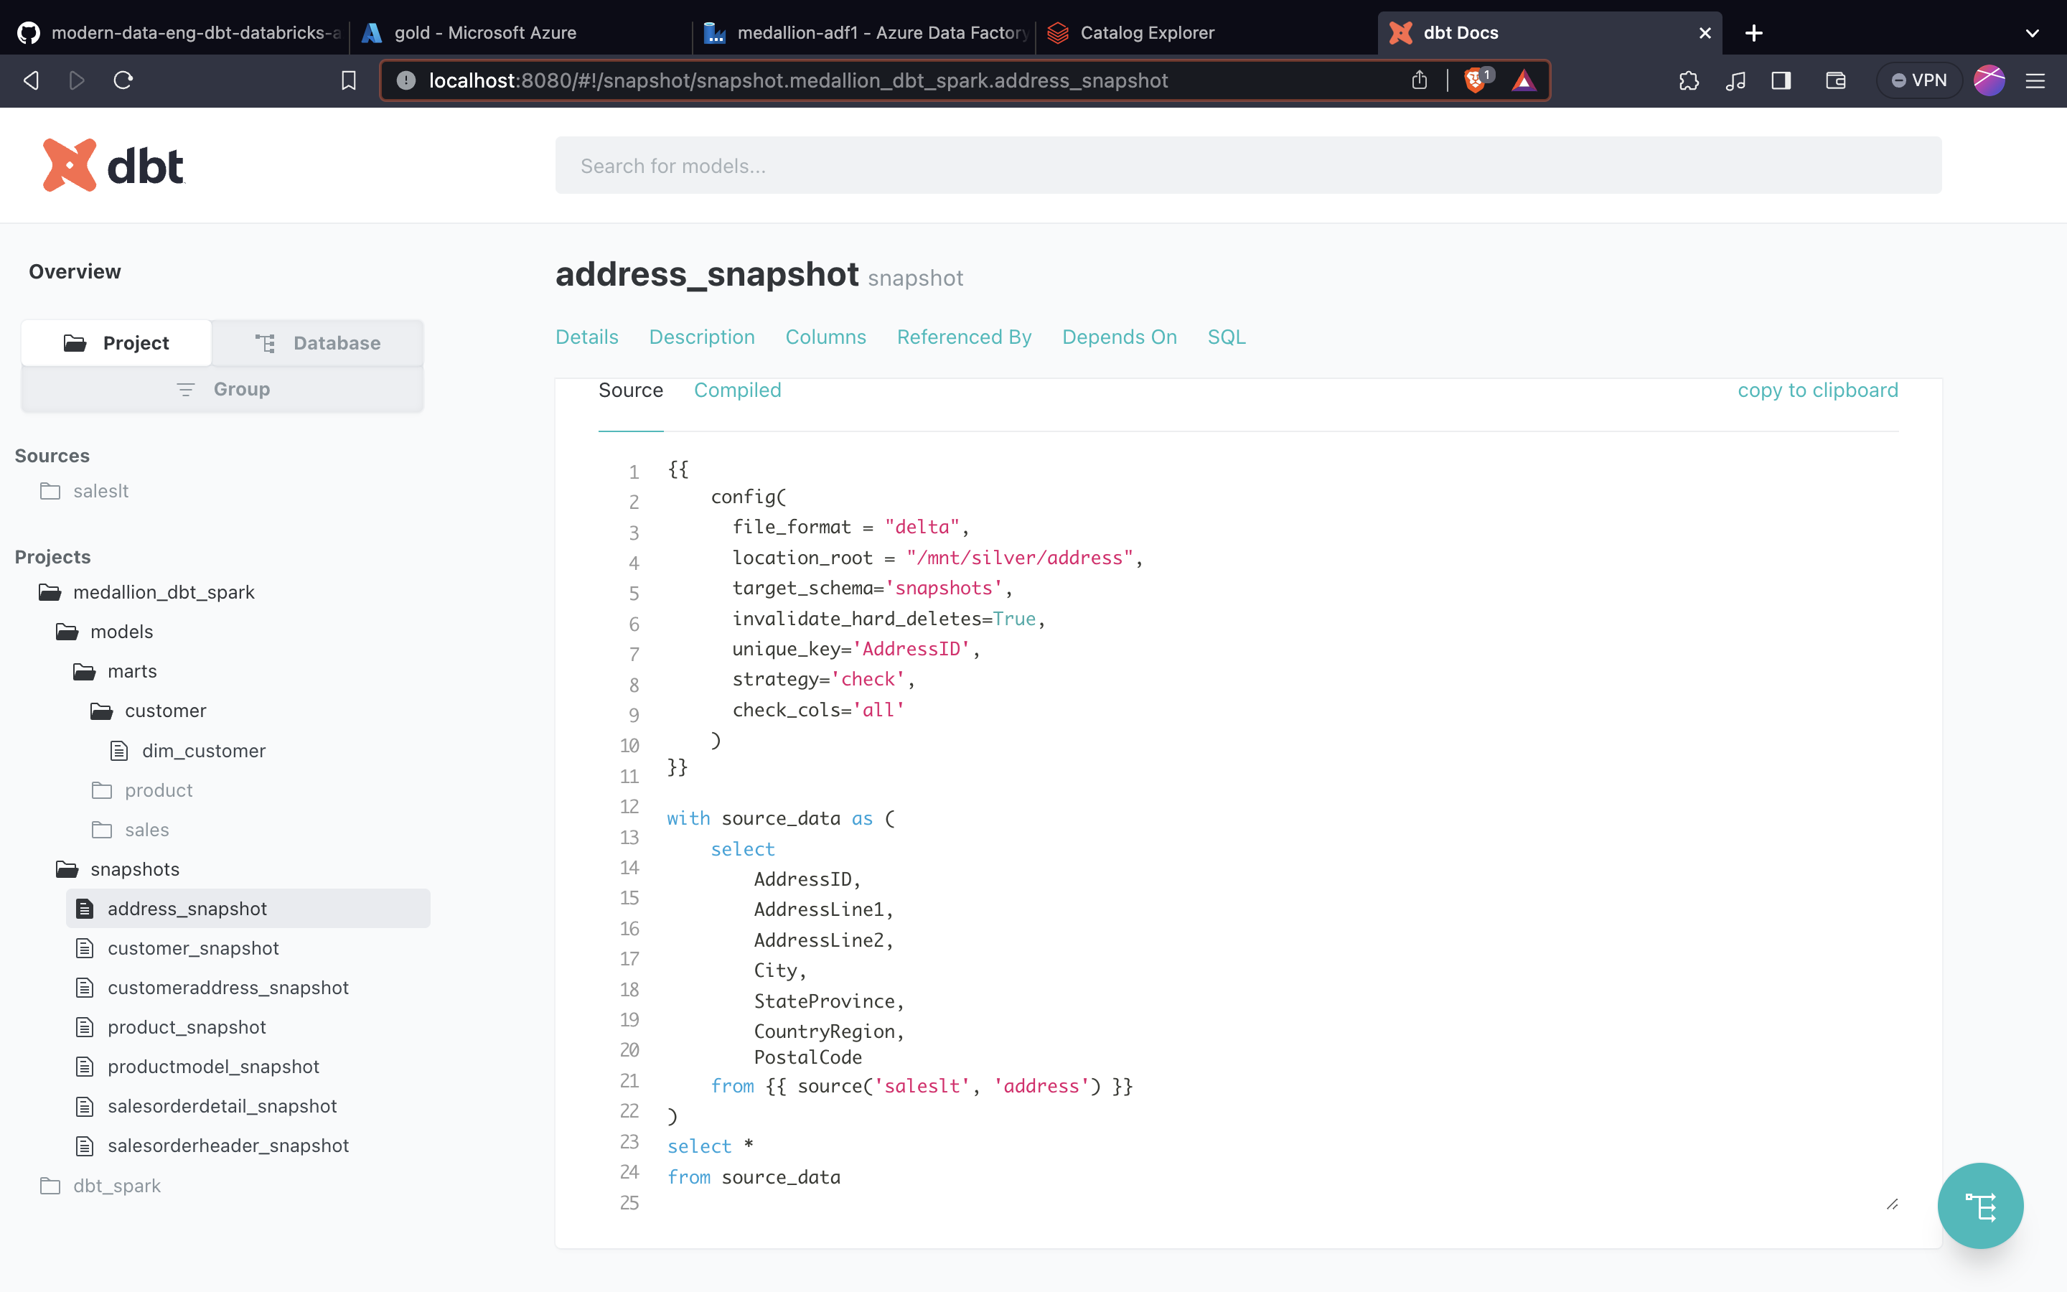Open Overview link in sidebar
The image size is (2067, 1292).
click(x=75, y=271)
